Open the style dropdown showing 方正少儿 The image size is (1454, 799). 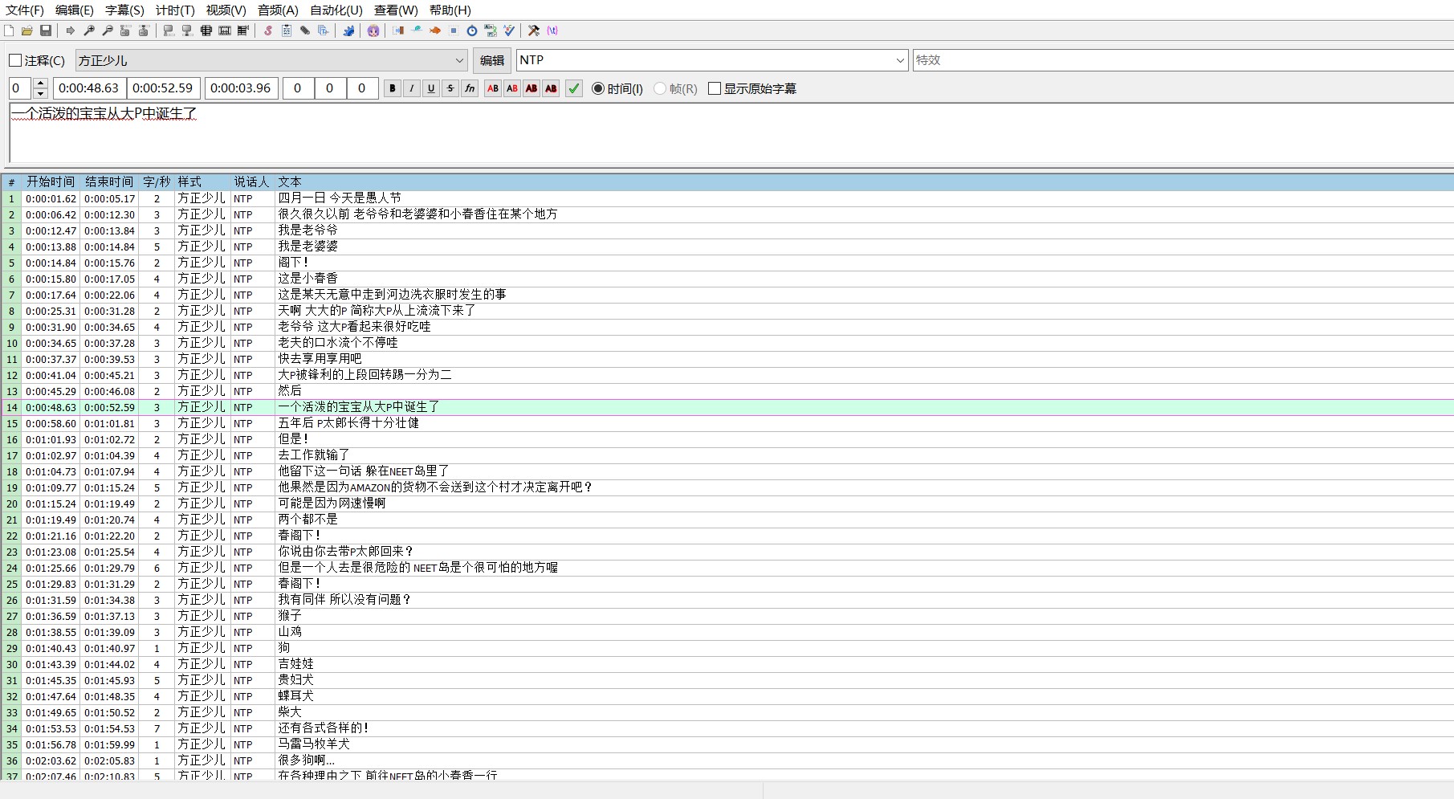(271, 60)
